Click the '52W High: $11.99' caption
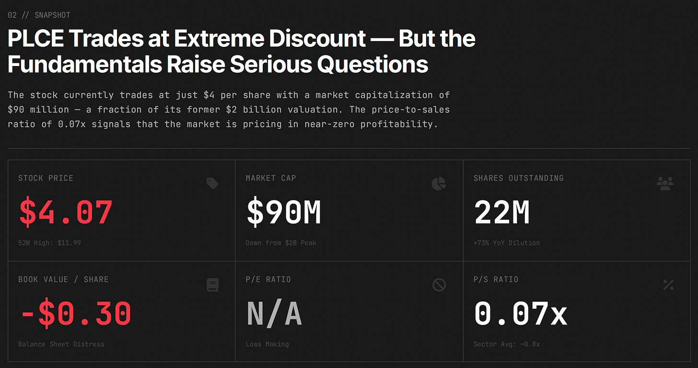 [49, 243]
